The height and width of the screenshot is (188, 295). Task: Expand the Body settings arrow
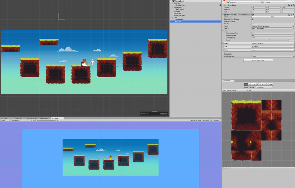click(x=223, y=43)
